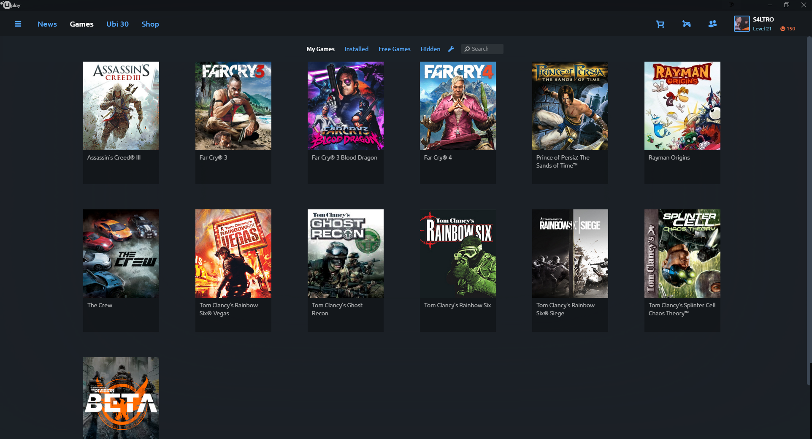Click the search magnifier icon
This screenshot has width=812, height=439.
[467, 49]
